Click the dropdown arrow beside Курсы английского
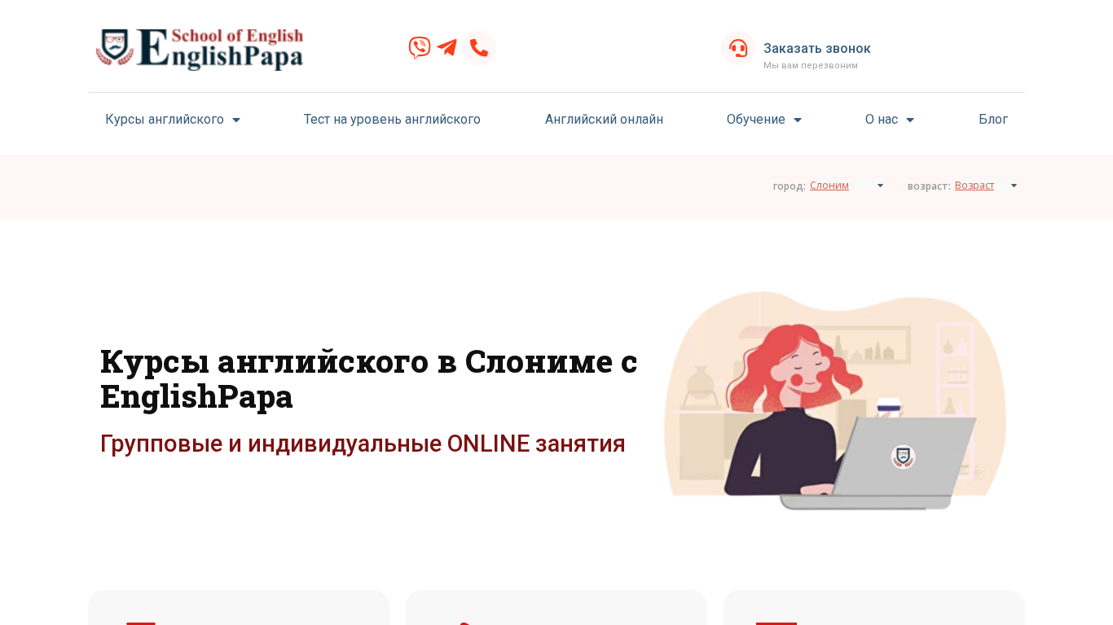1113x625 pixels. point(236,120)
